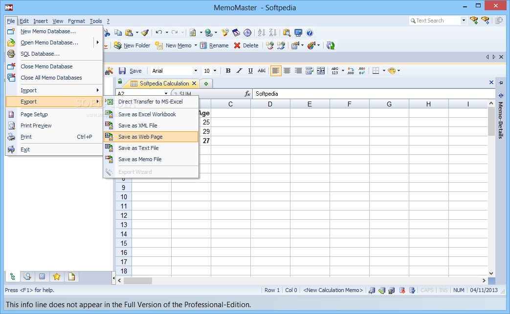Toggle italic formatting

[239, 71]
